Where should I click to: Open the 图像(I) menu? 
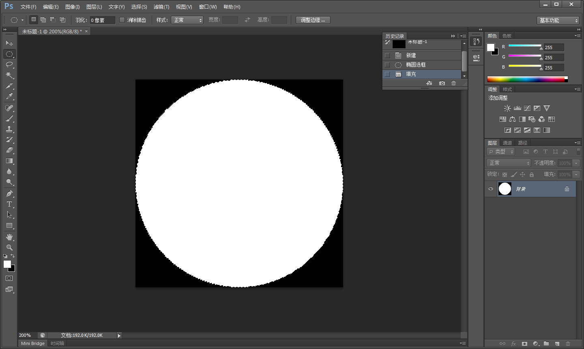73,7
